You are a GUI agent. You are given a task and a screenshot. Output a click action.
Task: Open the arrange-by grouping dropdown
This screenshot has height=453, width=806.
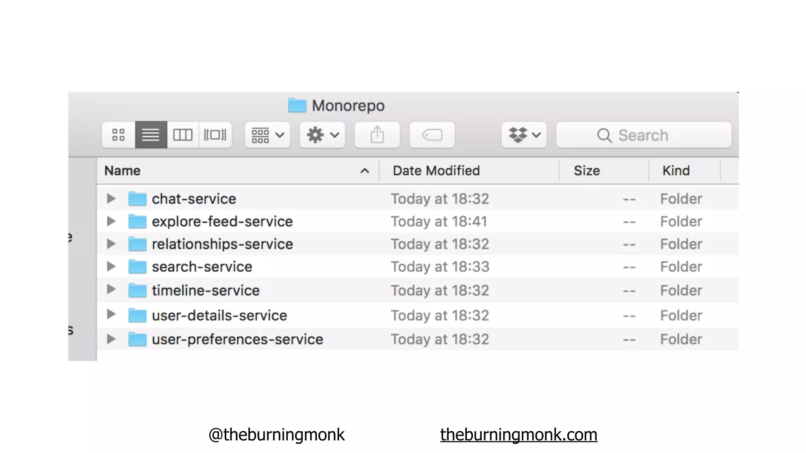coord(267,135)
